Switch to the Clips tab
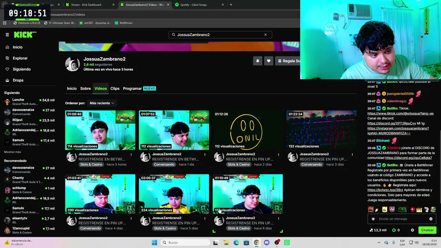 click(x=115, y=89)
